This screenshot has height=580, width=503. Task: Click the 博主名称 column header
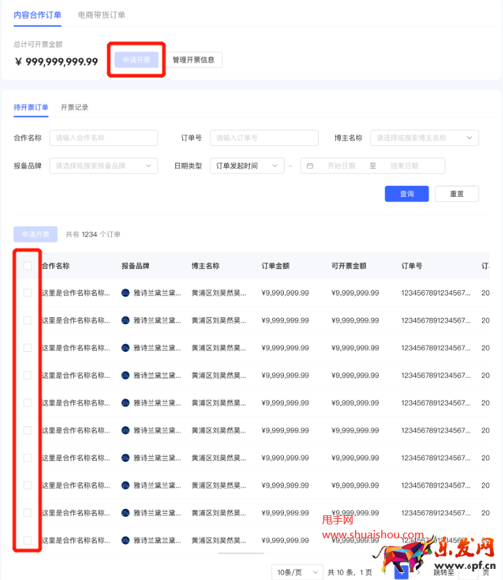coord(205,266)
